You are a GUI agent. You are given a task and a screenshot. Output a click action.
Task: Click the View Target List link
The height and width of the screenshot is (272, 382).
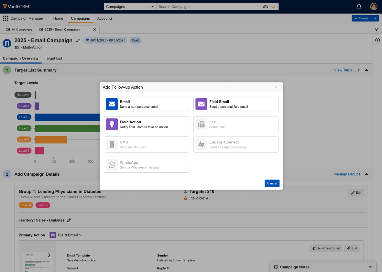[347, 70]
